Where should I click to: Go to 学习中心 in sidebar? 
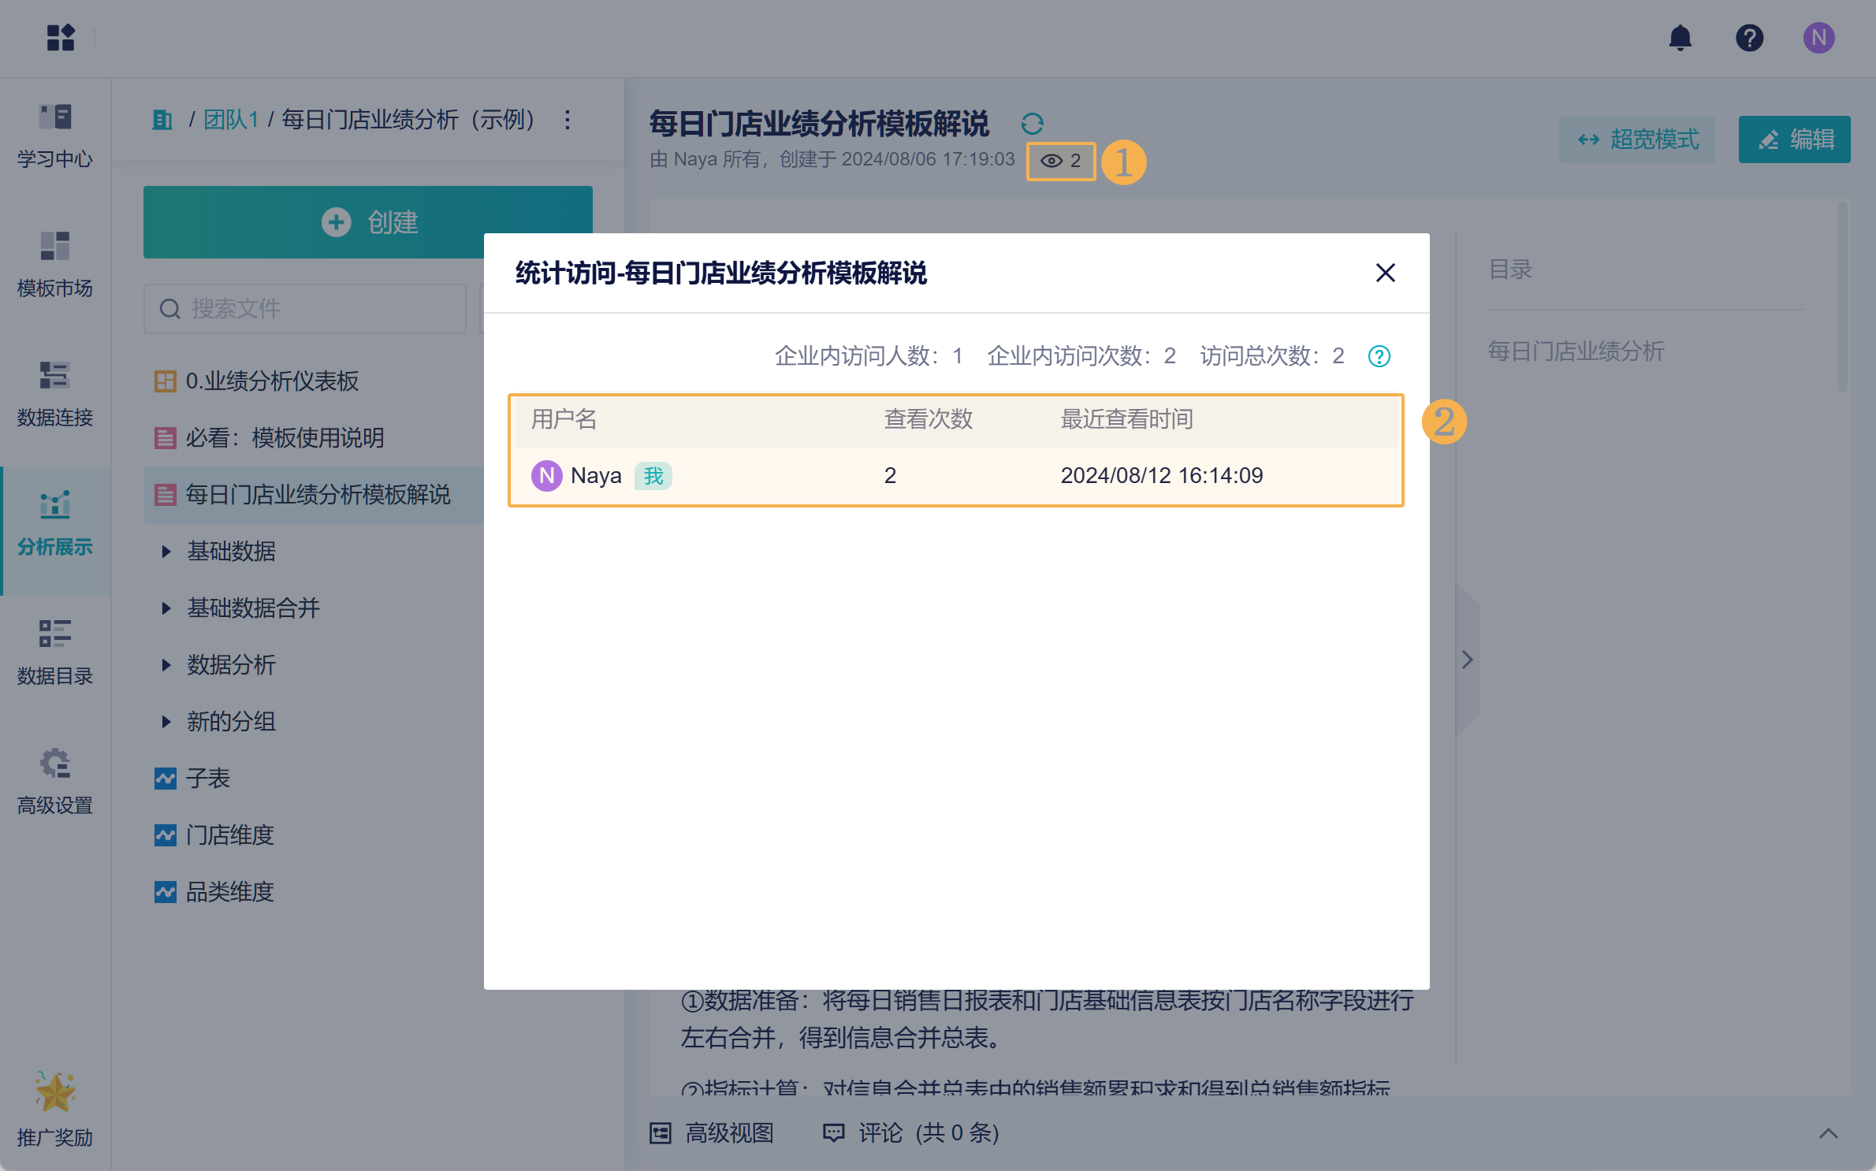click(55, 136)
